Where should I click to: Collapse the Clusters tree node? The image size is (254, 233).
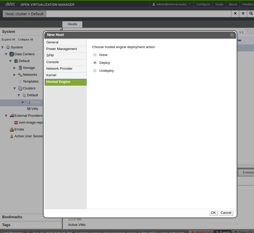click(x=15, y=88)
